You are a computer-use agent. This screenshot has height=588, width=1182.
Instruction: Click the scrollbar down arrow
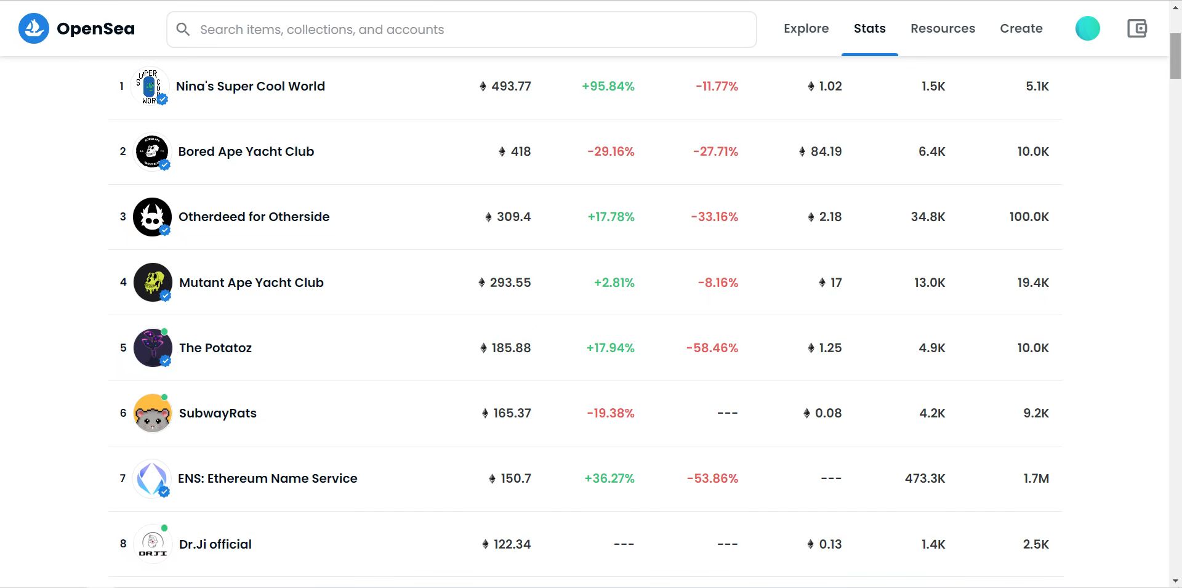pyautogui.click(x=1175, y=581)
